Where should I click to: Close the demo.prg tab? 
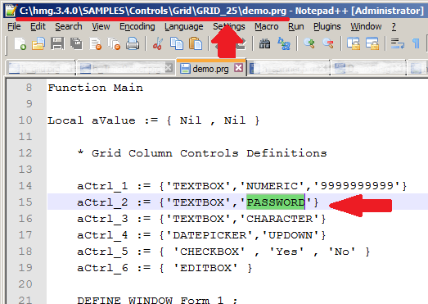tap(239, 67)
